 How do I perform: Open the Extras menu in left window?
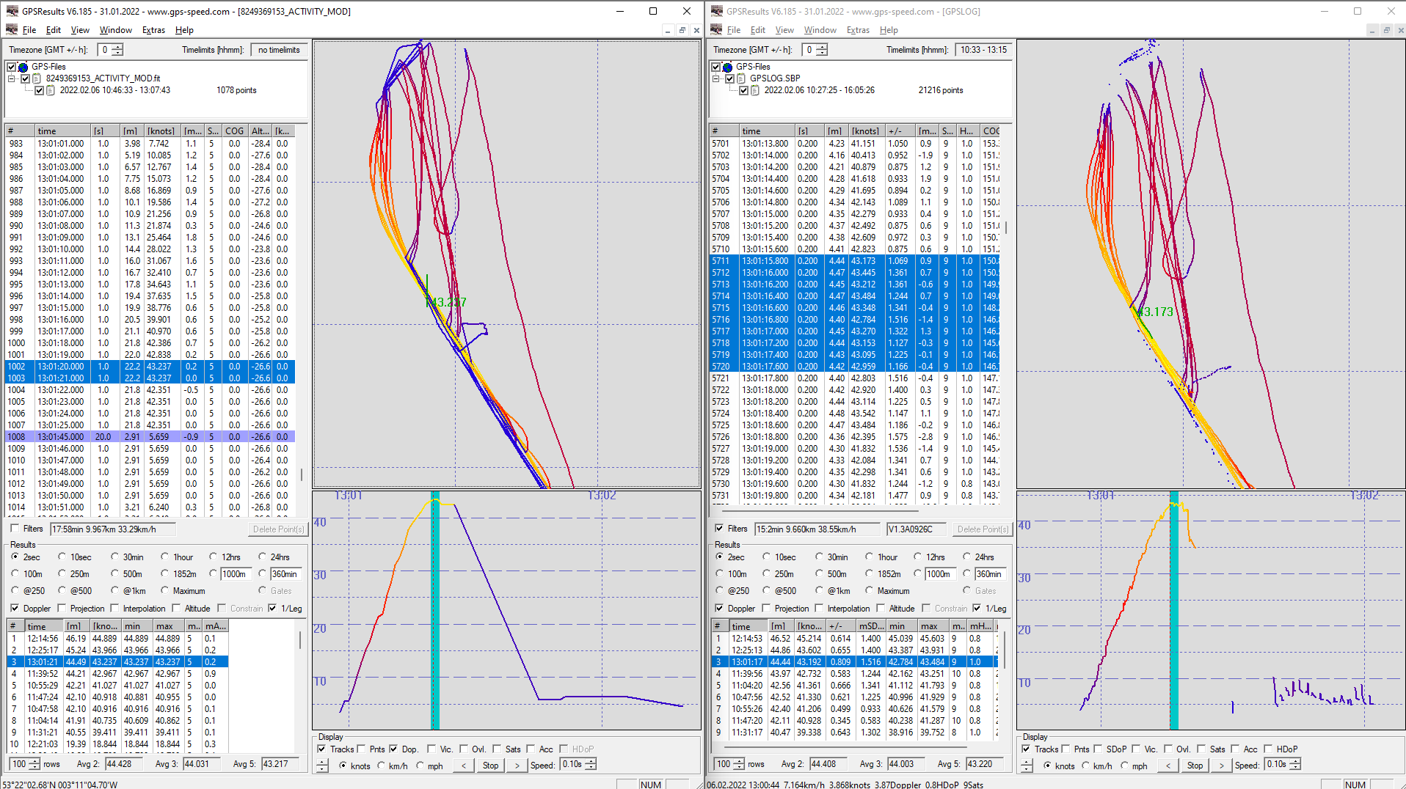click(x=153, y=30)
